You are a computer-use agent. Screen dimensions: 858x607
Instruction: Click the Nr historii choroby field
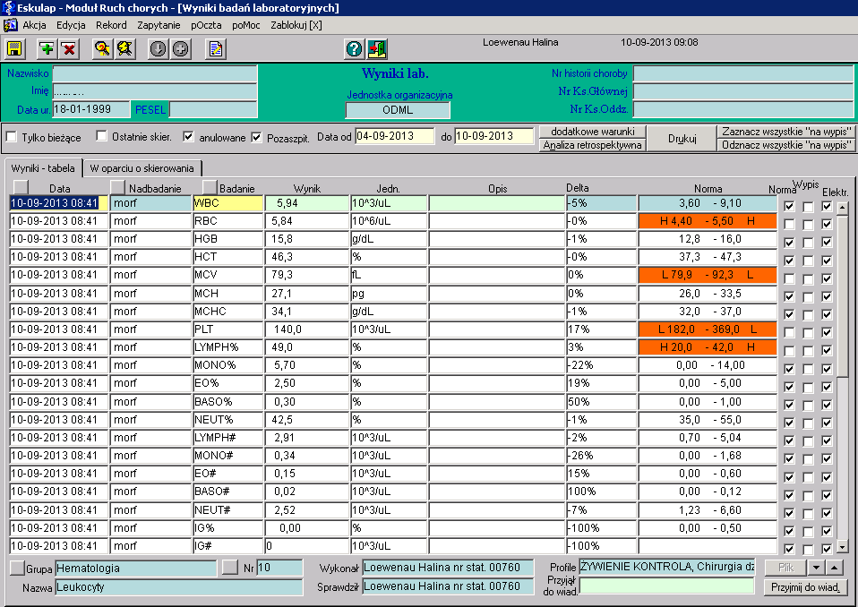click(x=743, y=73)
